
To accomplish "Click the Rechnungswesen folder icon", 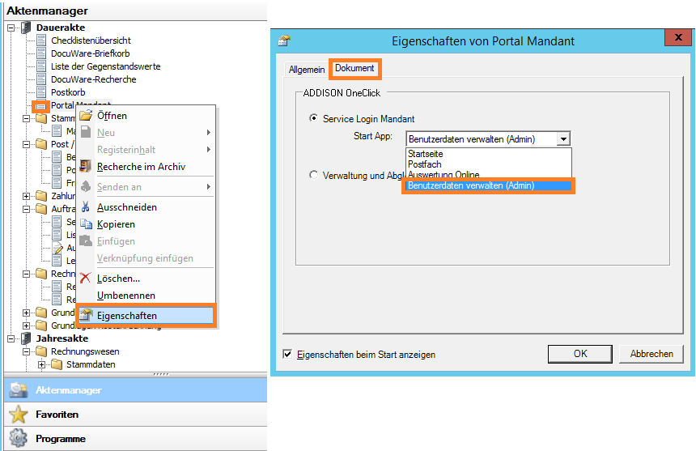I will pos(41,351).
